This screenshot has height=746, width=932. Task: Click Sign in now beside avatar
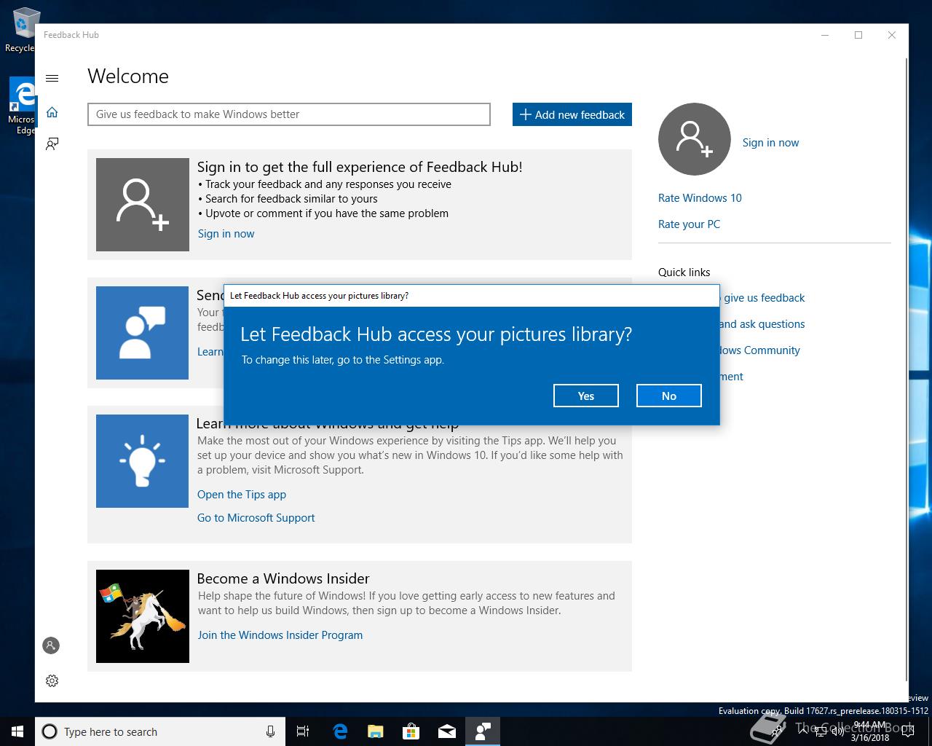pos(770,143)
